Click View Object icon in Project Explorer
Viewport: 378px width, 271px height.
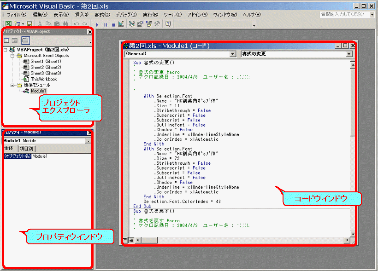[15, 40]
